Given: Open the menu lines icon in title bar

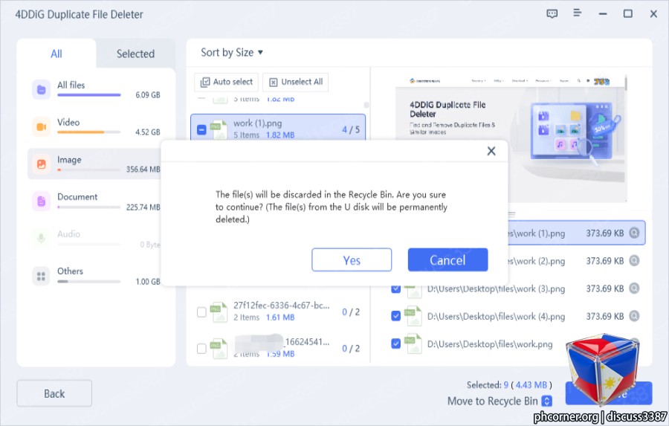Looking at the screenshot, I should pos(577,13).
